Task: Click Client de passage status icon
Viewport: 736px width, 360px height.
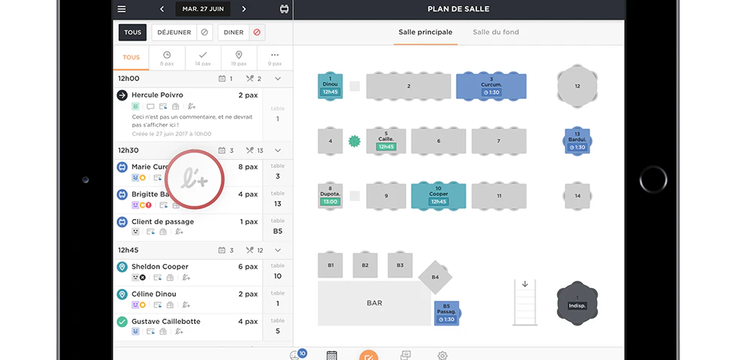Action: 122,222
